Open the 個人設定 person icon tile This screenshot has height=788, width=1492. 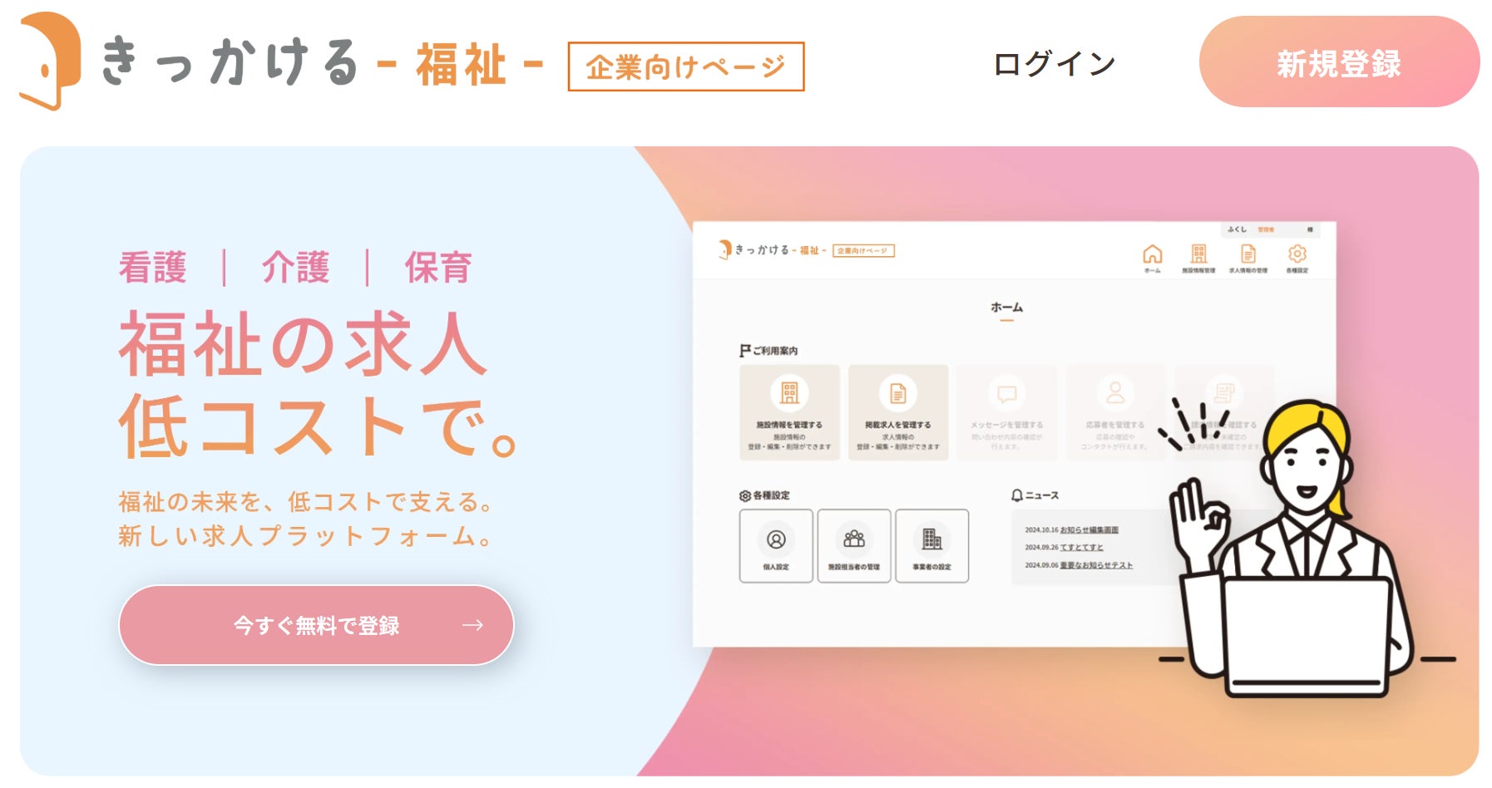coord(776,546)
